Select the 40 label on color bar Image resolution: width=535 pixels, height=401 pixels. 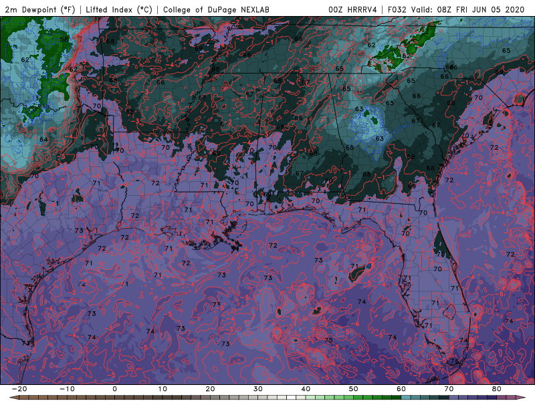click(x=306, y=389)
